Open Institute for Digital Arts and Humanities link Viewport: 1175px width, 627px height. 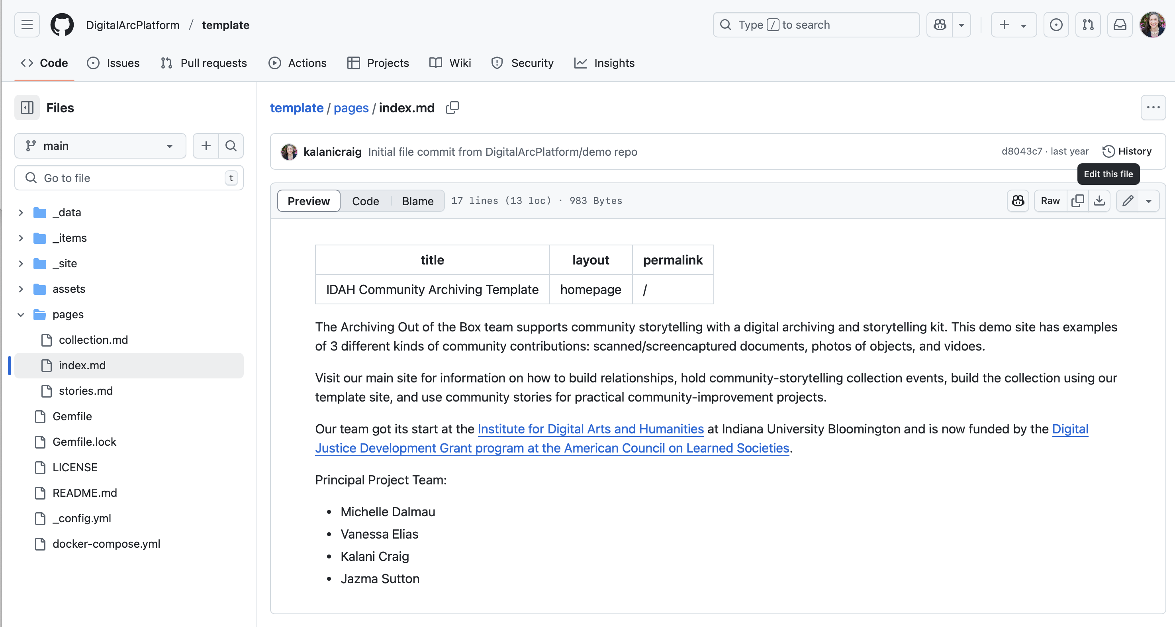point(591,429)
